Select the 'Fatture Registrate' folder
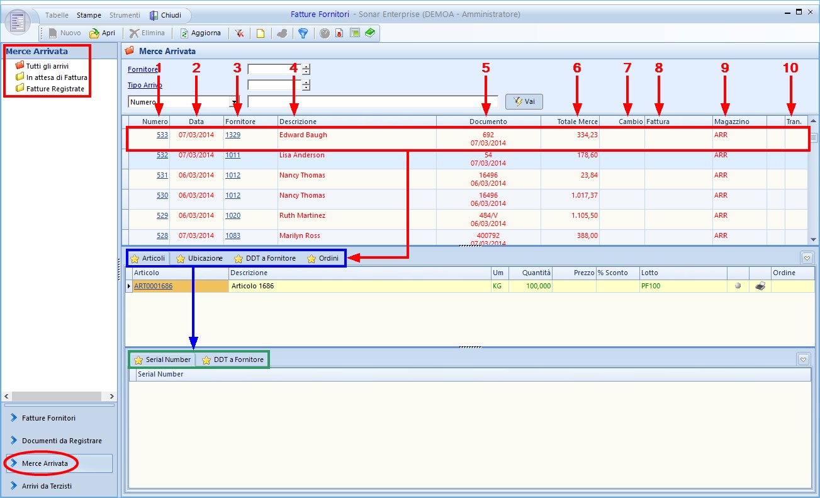Viewport: 820px width, 498px height. point(55,89)
